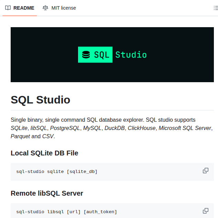Copy the sql-studio libsql command
This screenshot has width=218, height=218.
[206, 211]
